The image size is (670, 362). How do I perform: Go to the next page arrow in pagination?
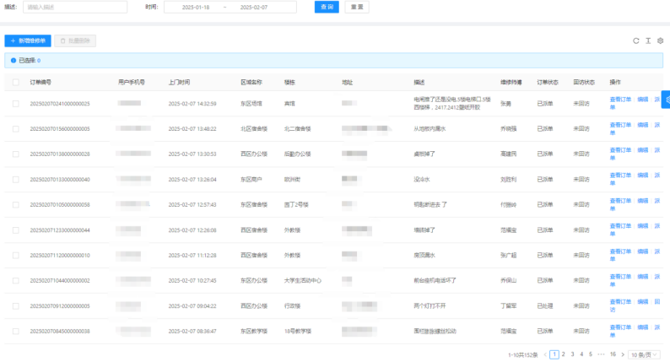[623, 354]
